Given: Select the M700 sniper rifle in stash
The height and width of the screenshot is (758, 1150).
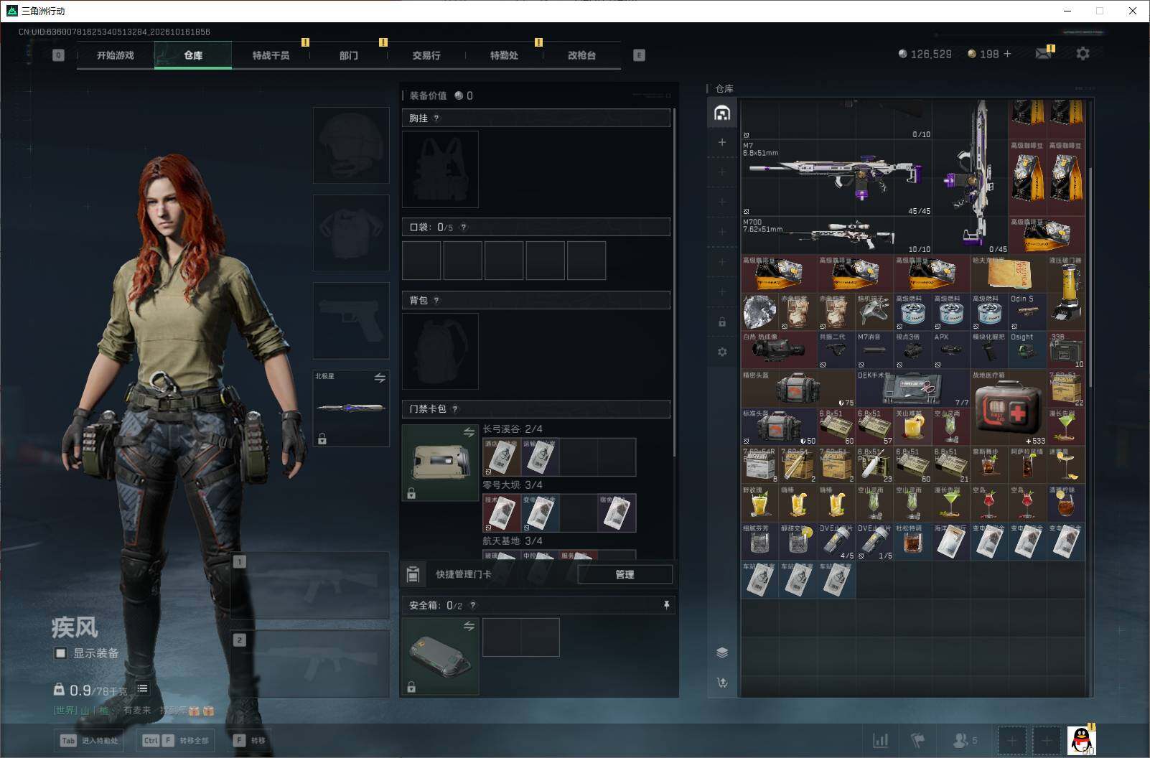Looking at the screenshot, I should pos(836,235).
